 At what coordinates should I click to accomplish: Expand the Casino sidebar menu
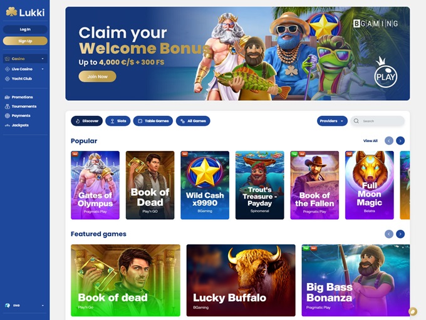point(25,59)
